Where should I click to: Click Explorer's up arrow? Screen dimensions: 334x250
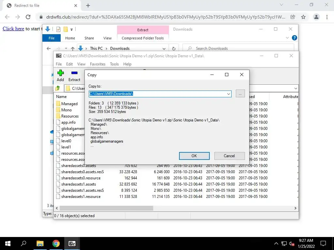point(73,49)
